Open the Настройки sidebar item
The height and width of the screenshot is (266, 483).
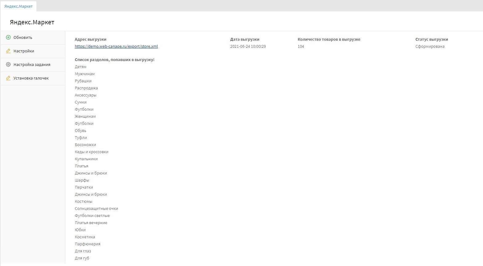tap(24, 51)
